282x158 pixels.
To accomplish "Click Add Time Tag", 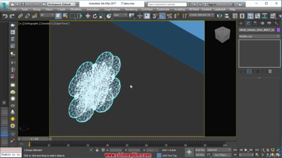I will [169, 156].
